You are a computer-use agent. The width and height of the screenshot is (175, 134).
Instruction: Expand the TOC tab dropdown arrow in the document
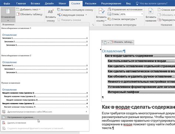(x=108, y=43)
